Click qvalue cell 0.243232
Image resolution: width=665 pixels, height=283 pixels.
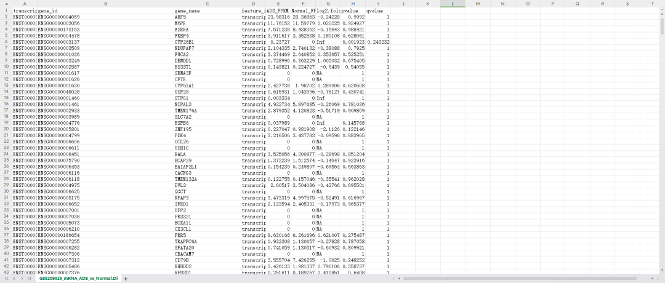pyautogui.click(x=378, y=42)
